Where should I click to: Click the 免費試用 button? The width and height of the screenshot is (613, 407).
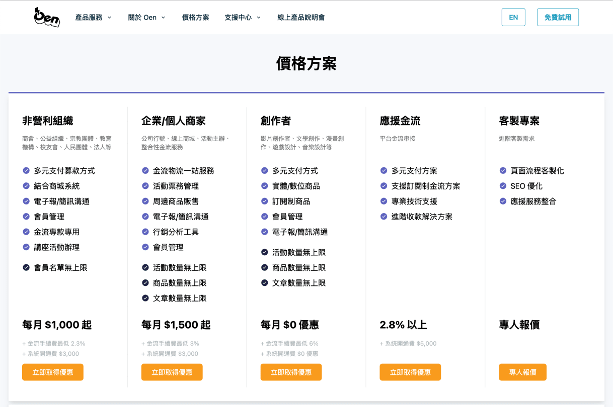[558, 17]
